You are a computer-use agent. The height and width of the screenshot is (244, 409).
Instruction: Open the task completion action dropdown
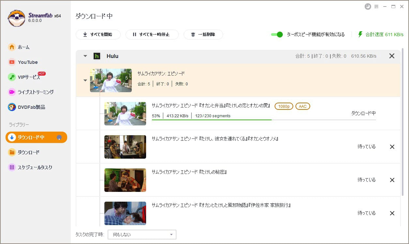142,235
